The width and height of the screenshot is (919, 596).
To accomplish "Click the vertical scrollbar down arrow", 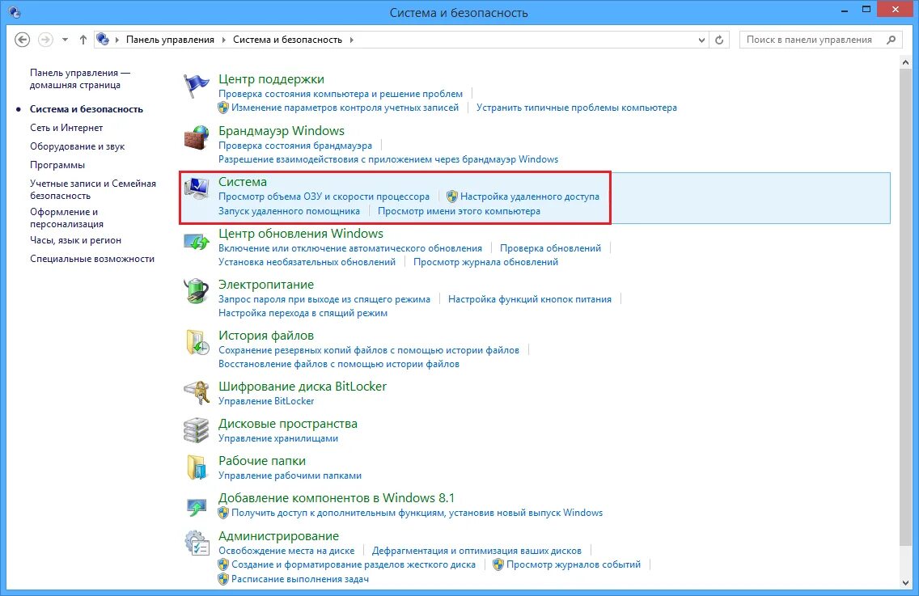I will point(905,582).
